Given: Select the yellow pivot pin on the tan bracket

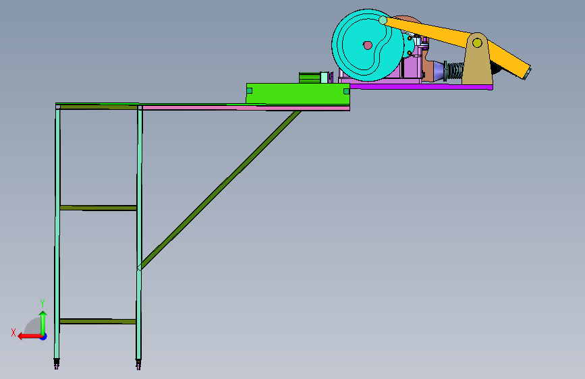Looking at the screenshot, I should [477, 43].
